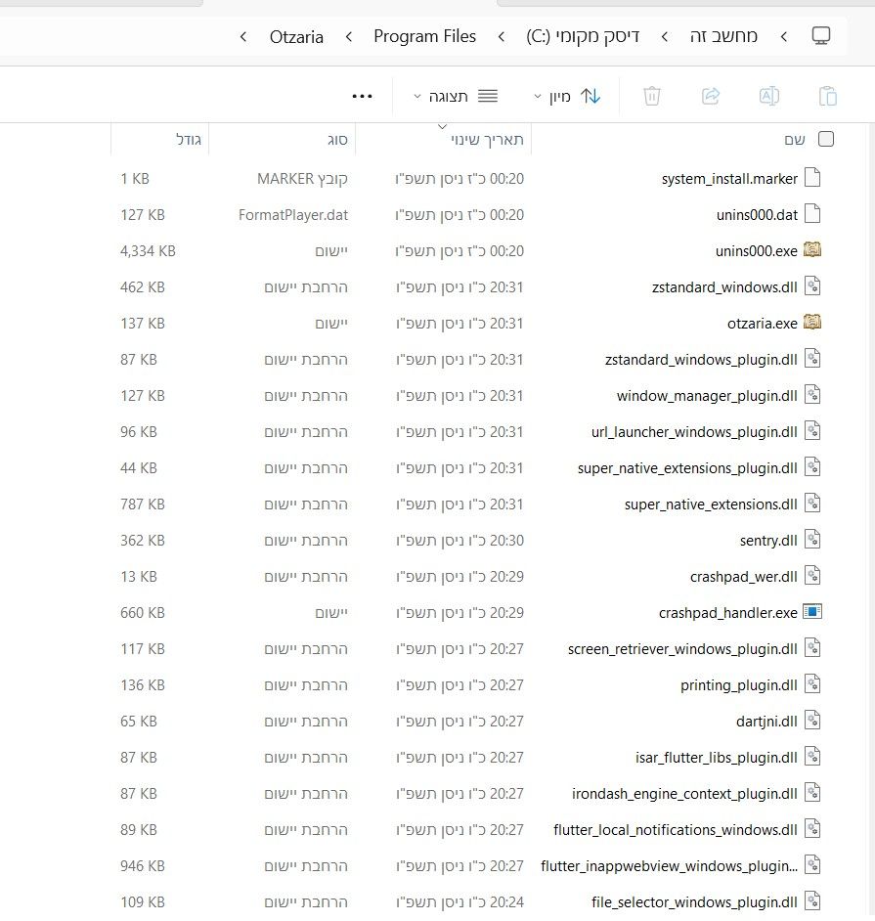Click מחשב זה breadcrumb segment
This screenshot has height=921, width=875.
coord(723,36)
